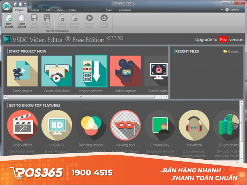The height and width of the screenshot is (185, 247).
Task: Open the Waveform headphones feature icon
Action: click(x=194, y=125)
